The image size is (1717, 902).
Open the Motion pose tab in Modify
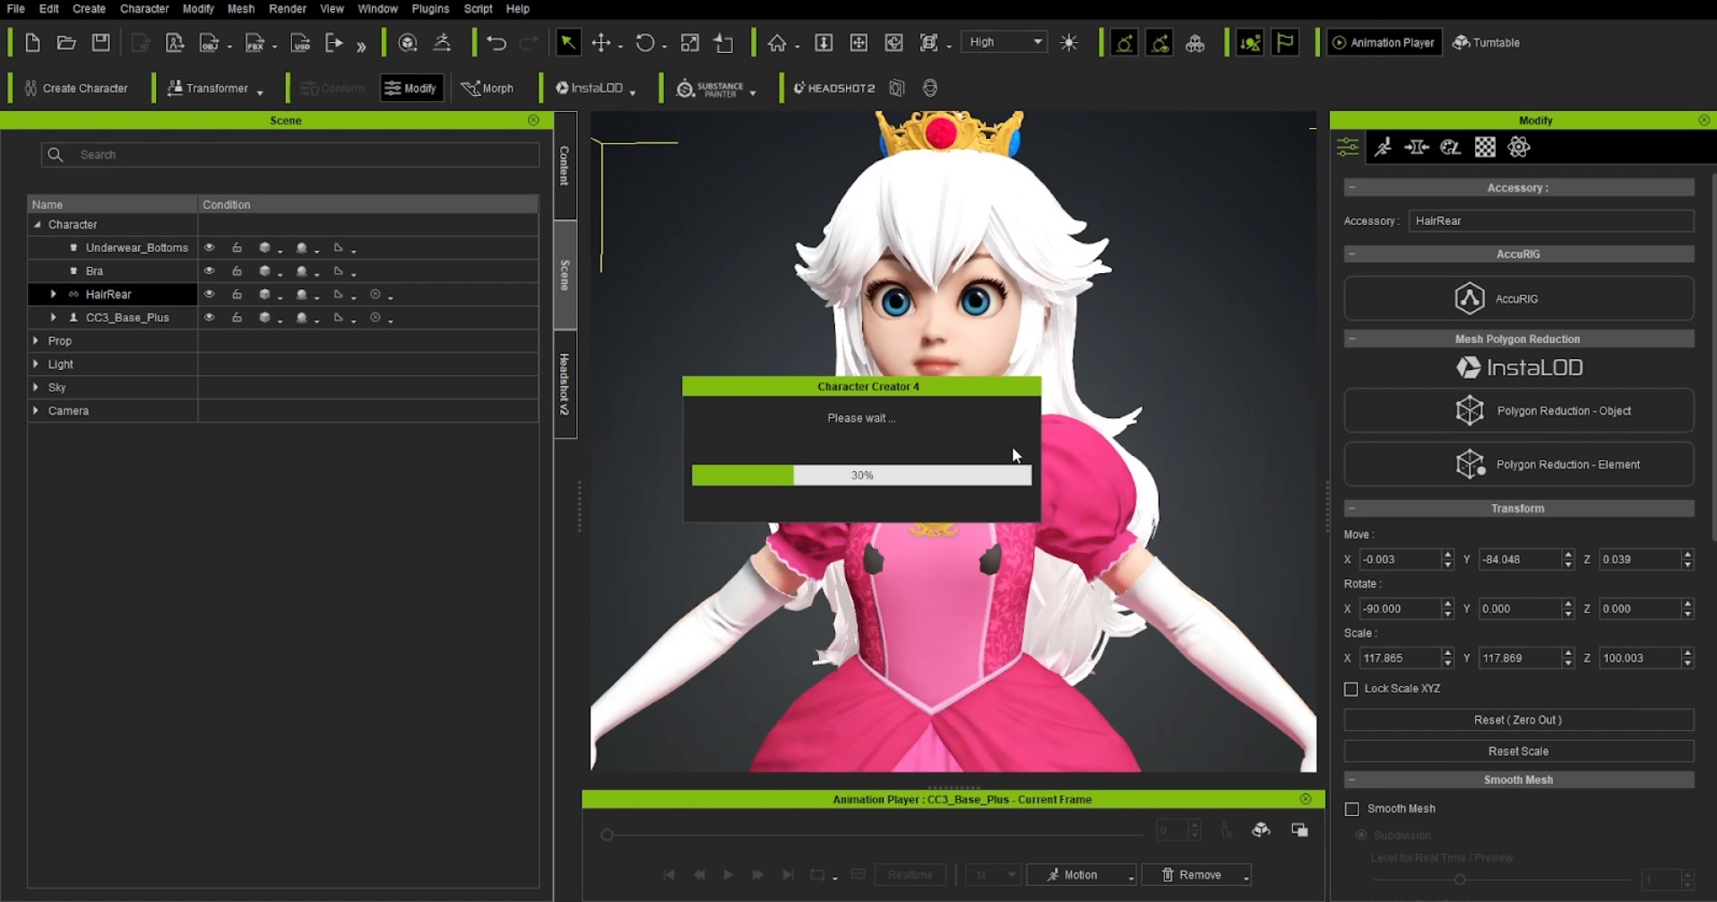point(1383,148)
